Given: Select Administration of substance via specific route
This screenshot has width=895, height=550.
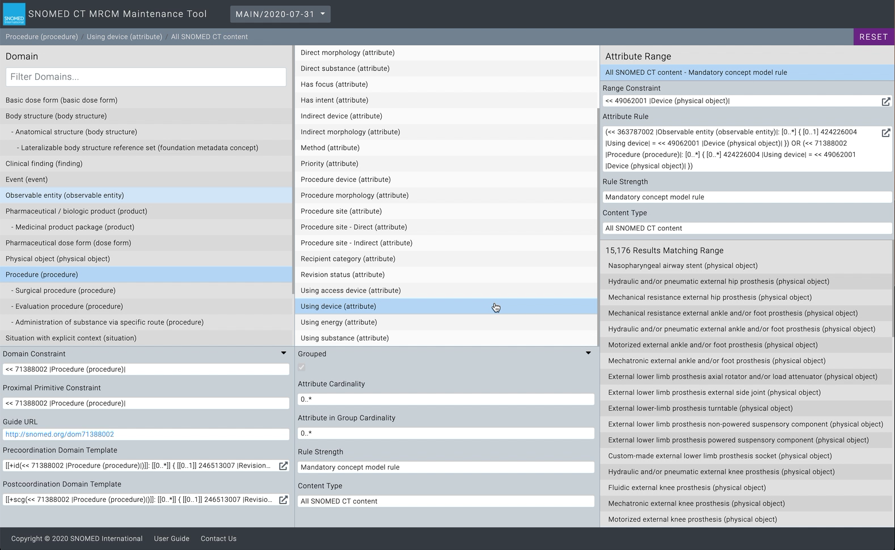Looking at the screenshot, I should (x=146, y=322).
